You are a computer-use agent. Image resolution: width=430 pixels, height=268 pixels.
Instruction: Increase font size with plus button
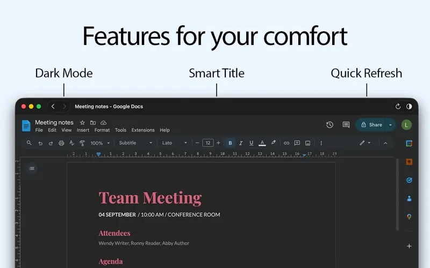tap(218, 143)
